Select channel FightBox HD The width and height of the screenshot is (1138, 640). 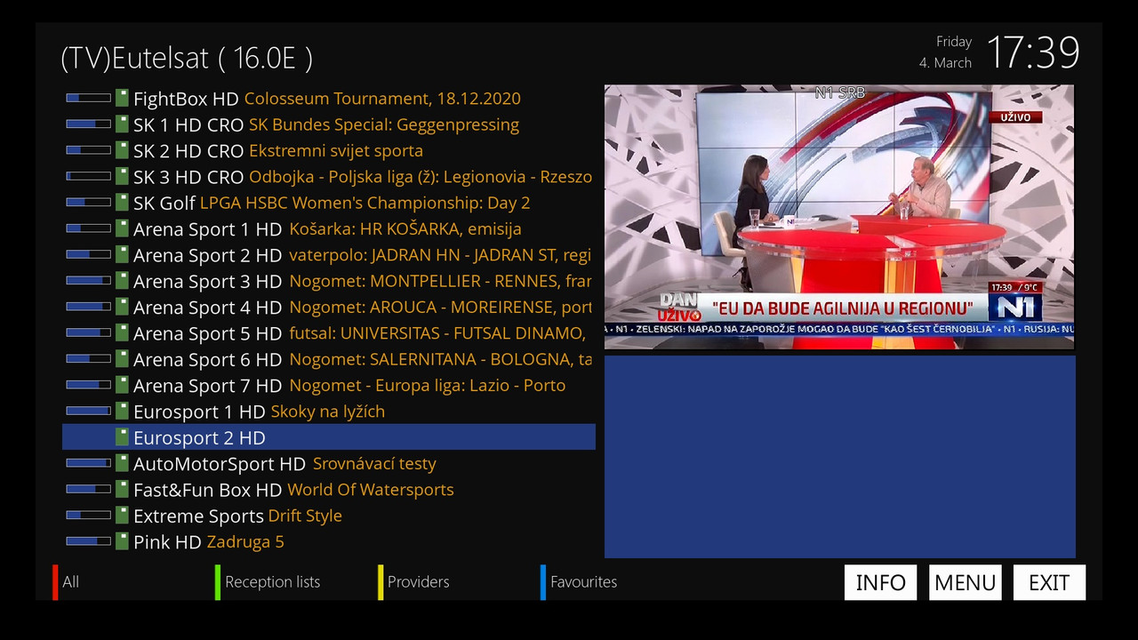[186, 99]
